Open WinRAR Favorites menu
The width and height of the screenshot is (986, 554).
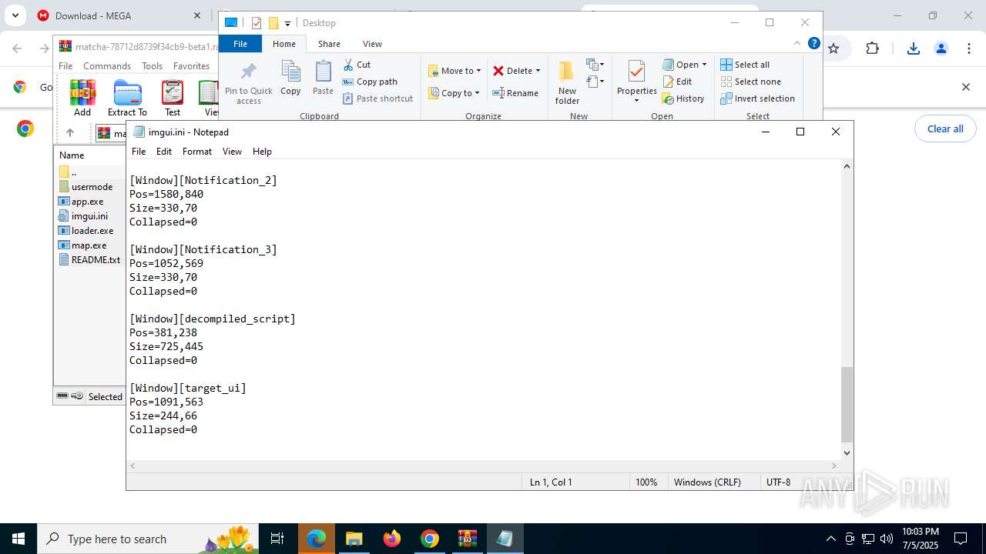tap(191, 66)
